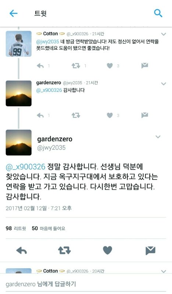The height and width of the screenshot is (294, 172).
Task: Retweet gardenzero's short 감사합니다 tweet
Action: 76,115
